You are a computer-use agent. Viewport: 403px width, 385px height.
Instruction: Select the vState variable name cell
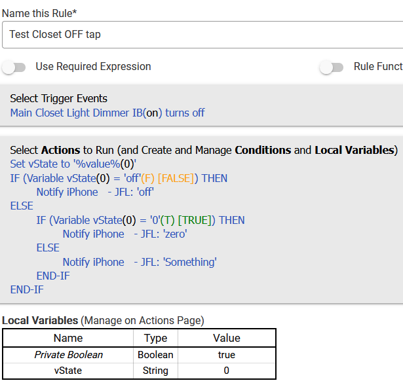(68, 371)
